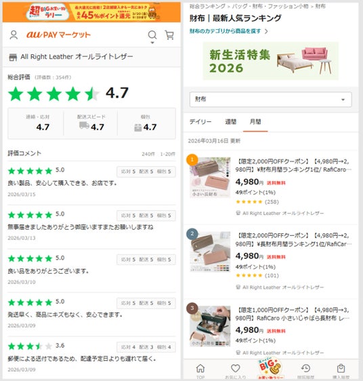This screenshot has height=381, width=363.
Task: Expand the arrow under the search icon
Action: (152, 43)
